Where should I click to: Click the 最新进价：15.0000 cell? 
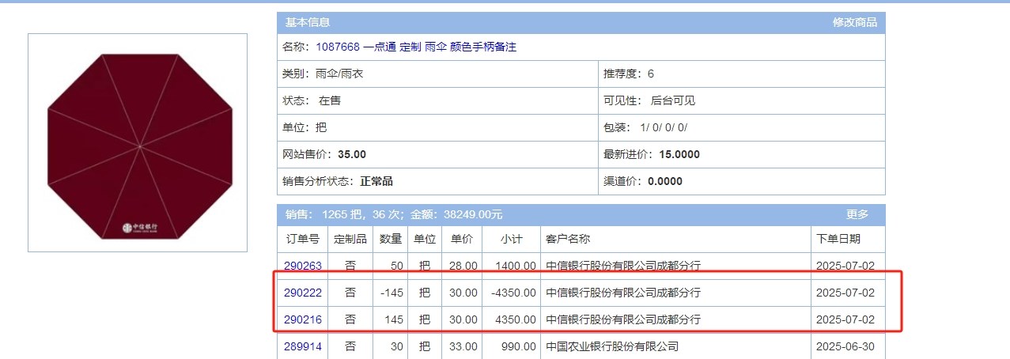pos(741,154)
